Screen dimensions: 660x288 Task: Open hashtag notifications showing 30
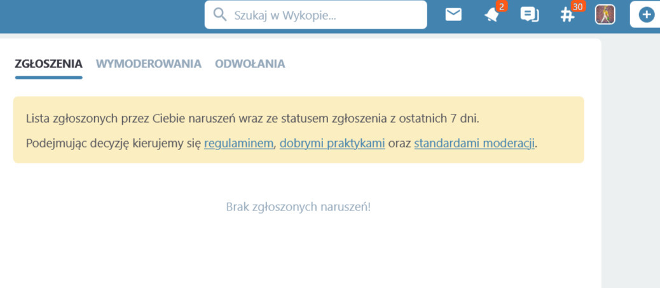(567, 15)
